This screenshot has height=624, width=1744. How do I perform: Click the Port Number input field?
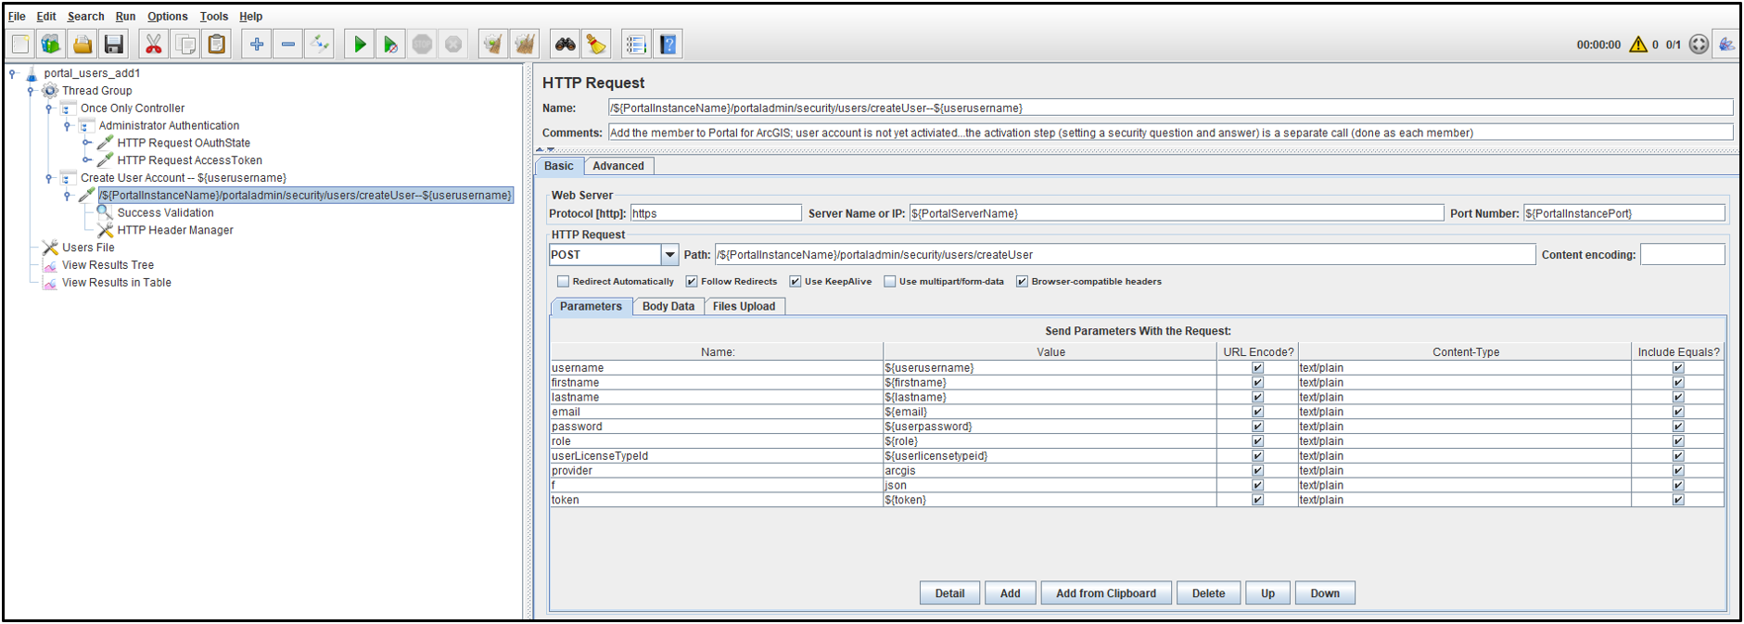[1623, 213]
